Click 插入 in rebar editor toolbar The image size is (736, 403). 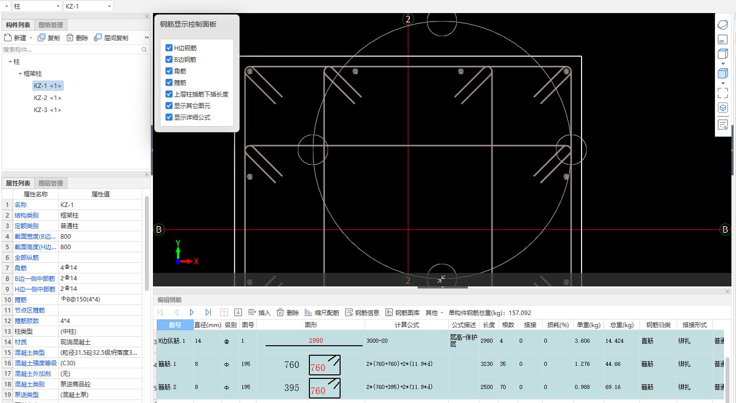[x=260, y=313]
